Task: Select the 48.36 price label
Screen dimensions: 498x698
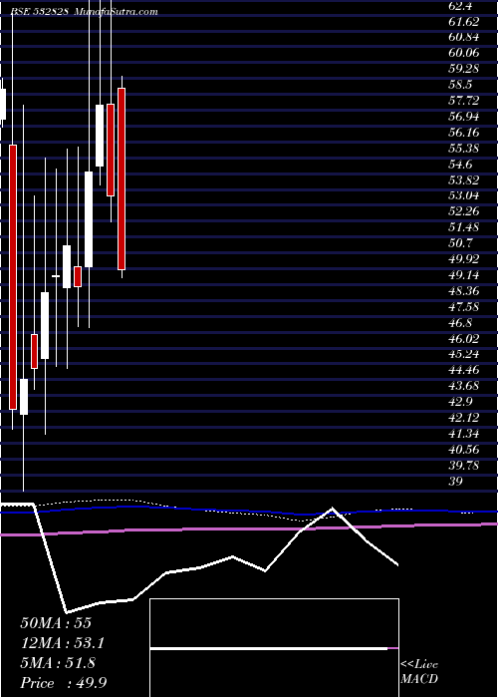Action: [x=463, y=291]
